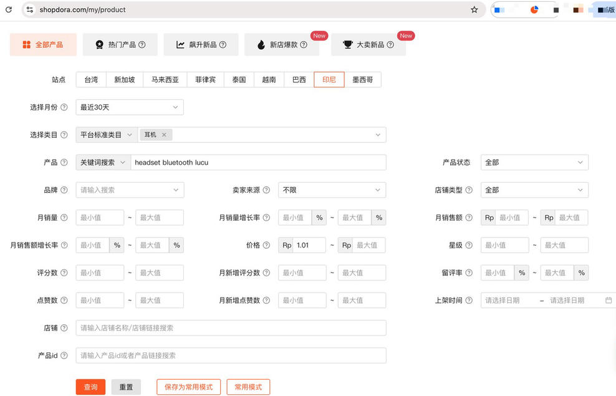Open the 产品状态 全部 dropdown

pos(534,162)
